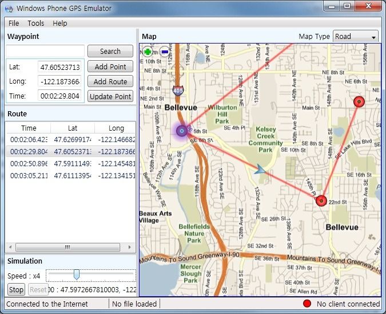Click latitude cell 47.5911149

(x=73, y=163)
